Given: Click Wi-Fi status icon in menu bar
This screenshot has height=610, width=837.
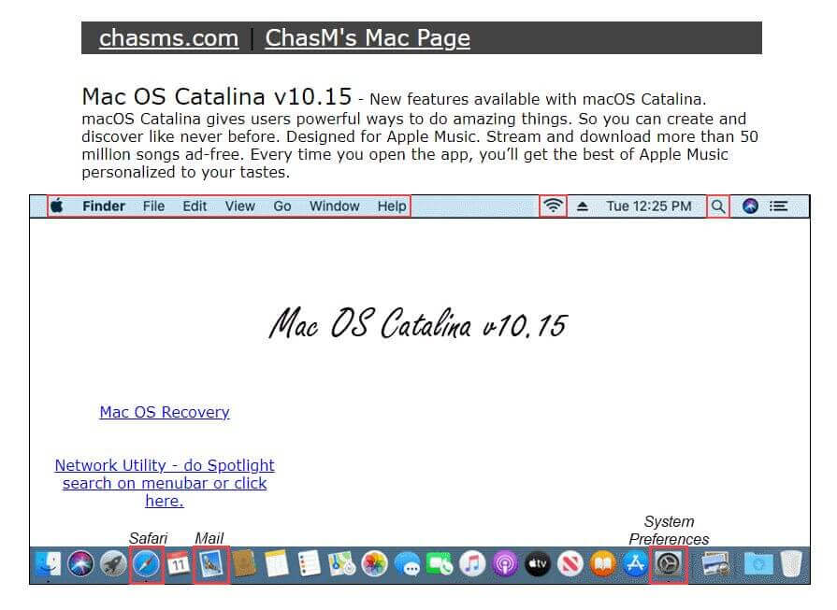Looking at the screenshot, I should [x=553, y=206].
